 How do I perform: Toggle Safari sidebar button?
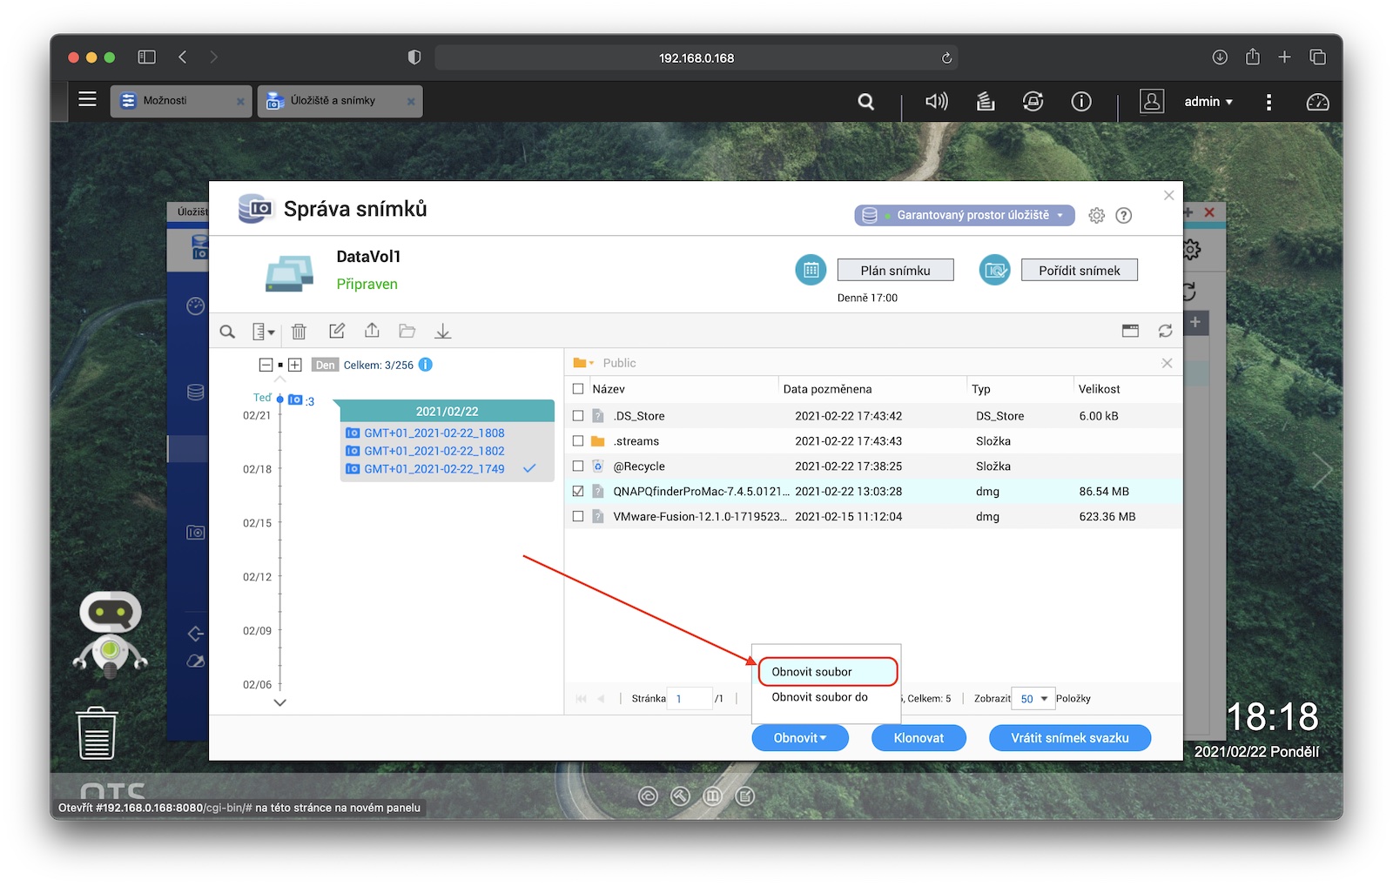(x=146, y=57)
